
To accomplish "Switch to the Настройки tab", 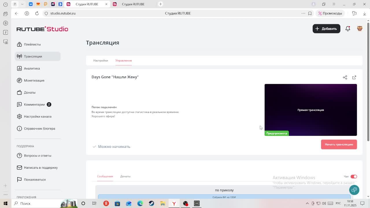I will pyautogui.click(x=101, y=60).
